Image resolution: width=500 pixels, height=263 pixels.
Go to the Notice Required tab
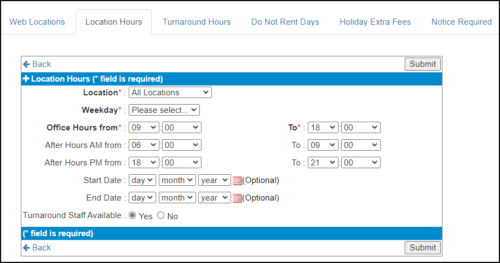click(461, 22)
